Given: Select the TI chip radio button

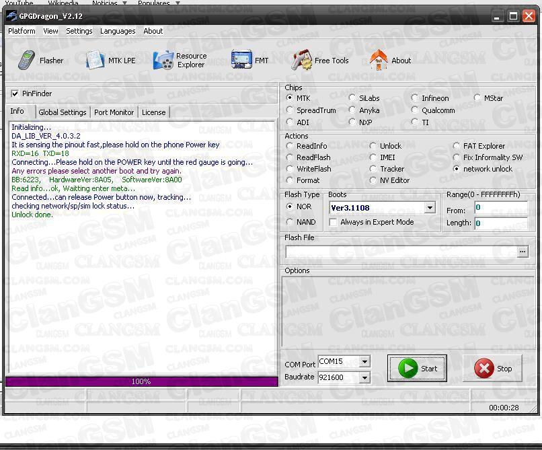Looking at the screenshot, I should click(x=414, y=122).
